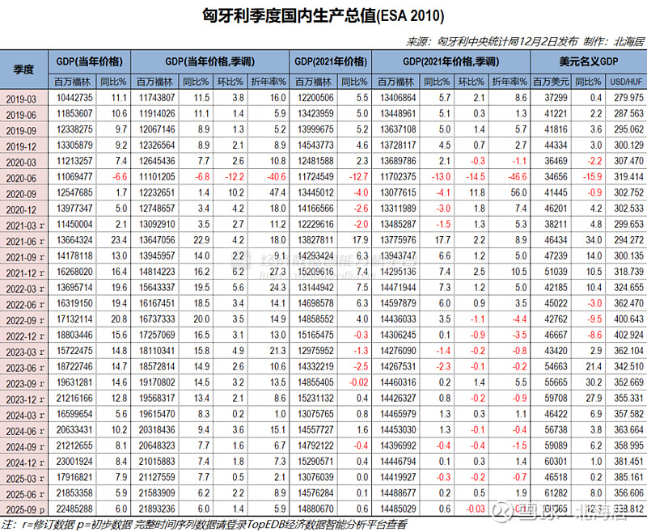Click the 2025-03 r quarter row label
The width and height of the screenshot is (647, 532).
coord(25,479)
